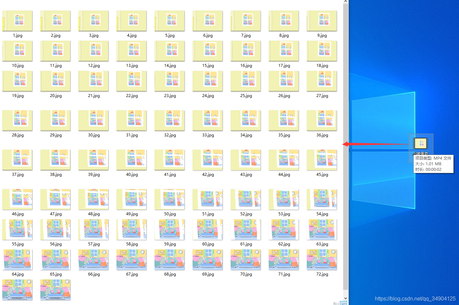Click the file name 66.jpg
The image size is (459, 305).
click(x=94, y=274)
